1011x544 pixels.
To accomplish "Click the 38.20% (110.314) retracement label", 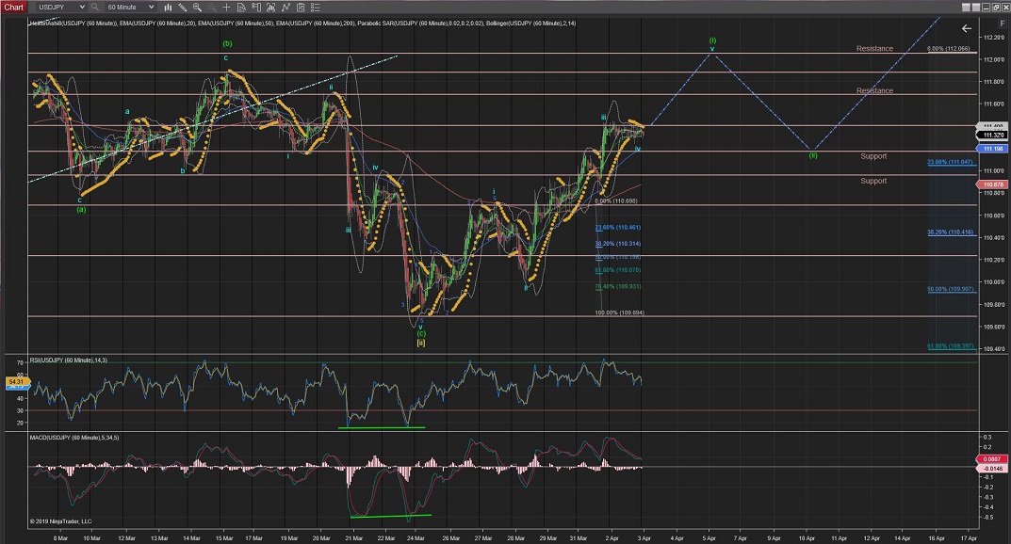I will pos(618,244).
